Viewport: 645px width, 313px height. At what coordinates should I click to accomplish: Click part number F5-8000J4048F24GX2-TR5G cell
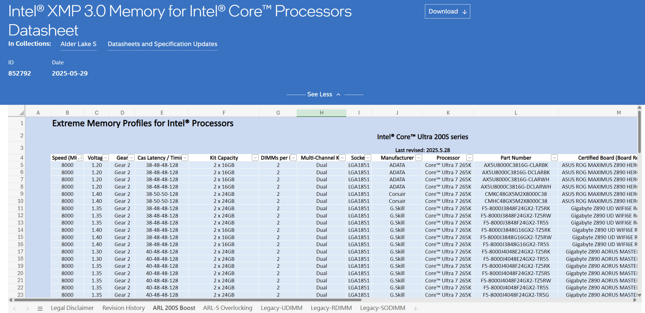(516, 295)
